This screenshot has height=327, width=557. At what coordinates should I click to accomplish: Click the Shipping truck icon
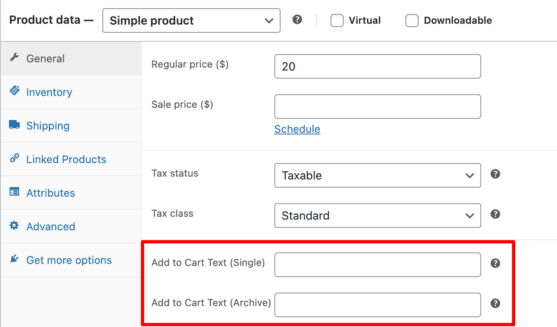click(14, 125)
